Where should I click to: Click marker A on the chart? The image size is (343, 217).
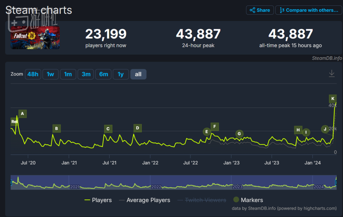click(22, 114)
